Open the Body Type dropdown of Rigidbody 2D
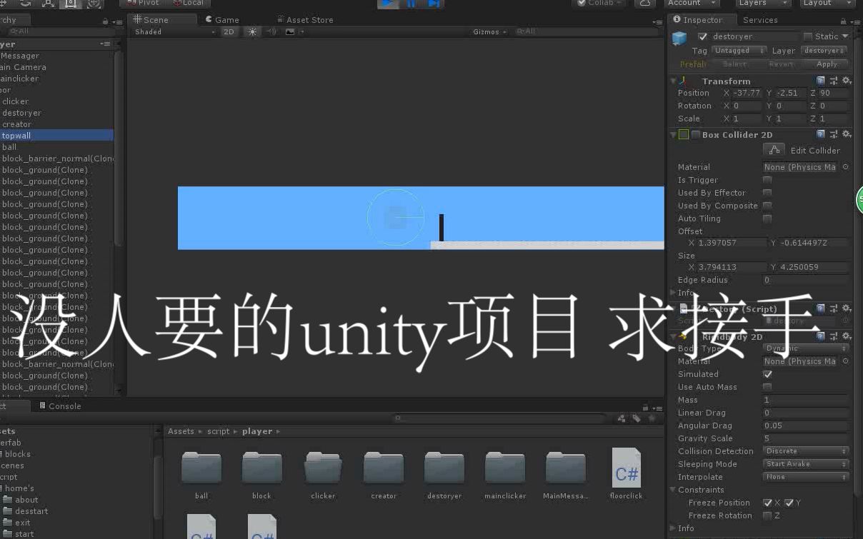 pos(806,348)
